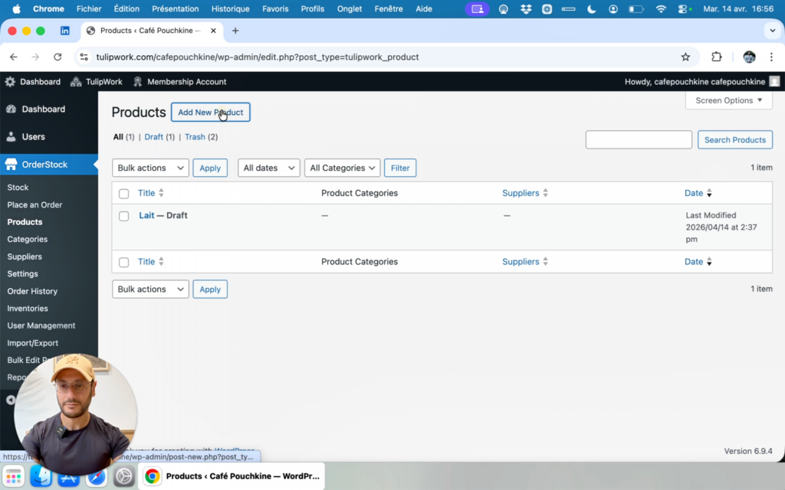
Task: Open the All Categories dropdown
Action: pyautogui.click(x=342, y=168)
